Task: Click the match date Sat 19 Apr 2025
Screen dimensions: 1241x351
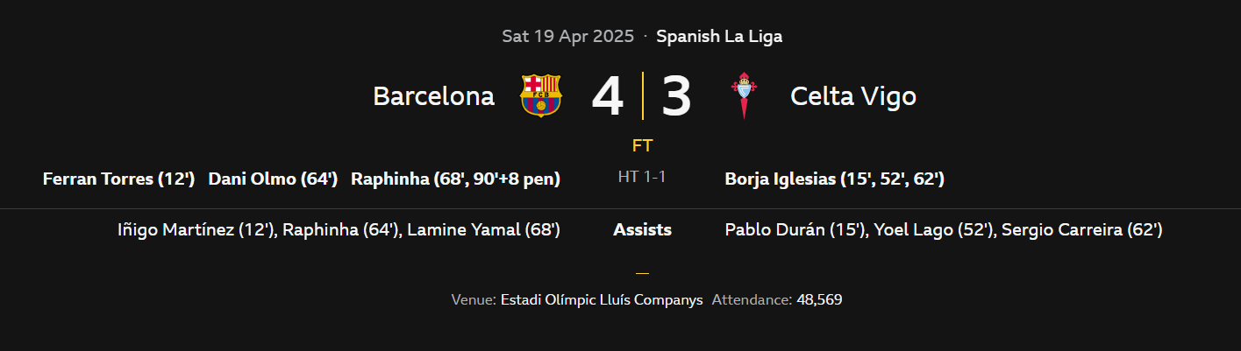Action: coord(567,37)
